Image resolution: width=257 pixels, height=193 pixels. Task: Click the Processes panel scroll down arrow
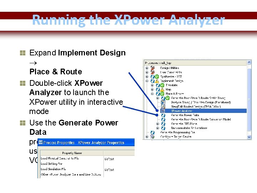[249, 137]
